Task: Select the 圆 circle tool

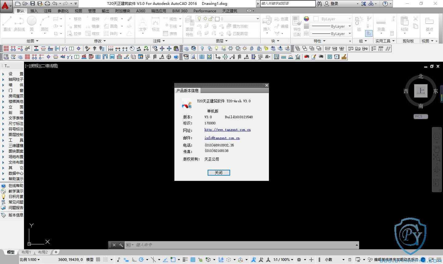Action: (x=32, y=24)
